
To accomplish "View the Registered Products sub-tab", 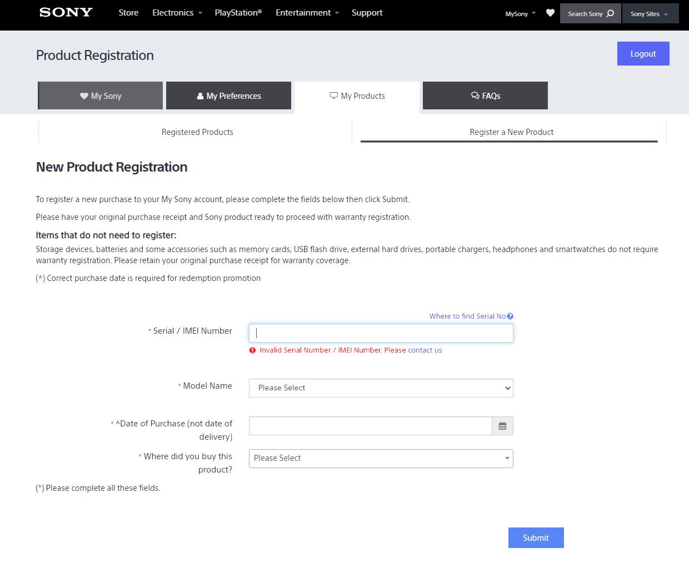I will (197, 132).
